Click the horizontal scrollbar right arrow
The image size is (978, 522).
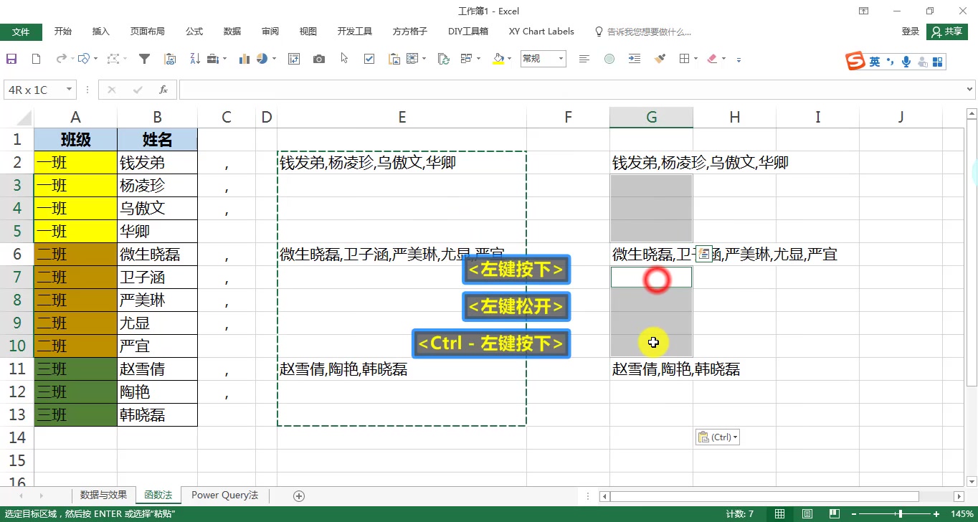click(x=959, y=496)
